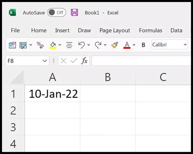Toggle Bold formatting button

coord(143,45)
